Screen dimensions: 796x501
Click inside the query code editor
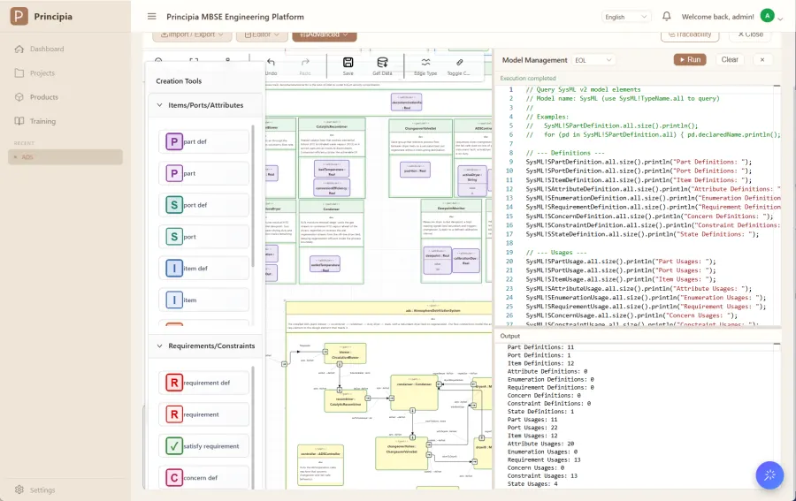tap(638, 205)
